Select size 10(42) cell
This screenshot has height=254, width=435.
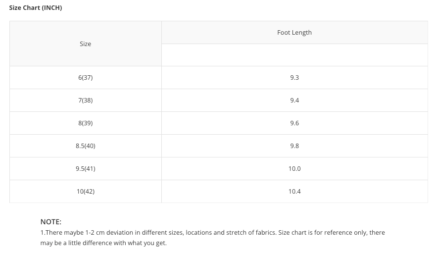point(85,192)
